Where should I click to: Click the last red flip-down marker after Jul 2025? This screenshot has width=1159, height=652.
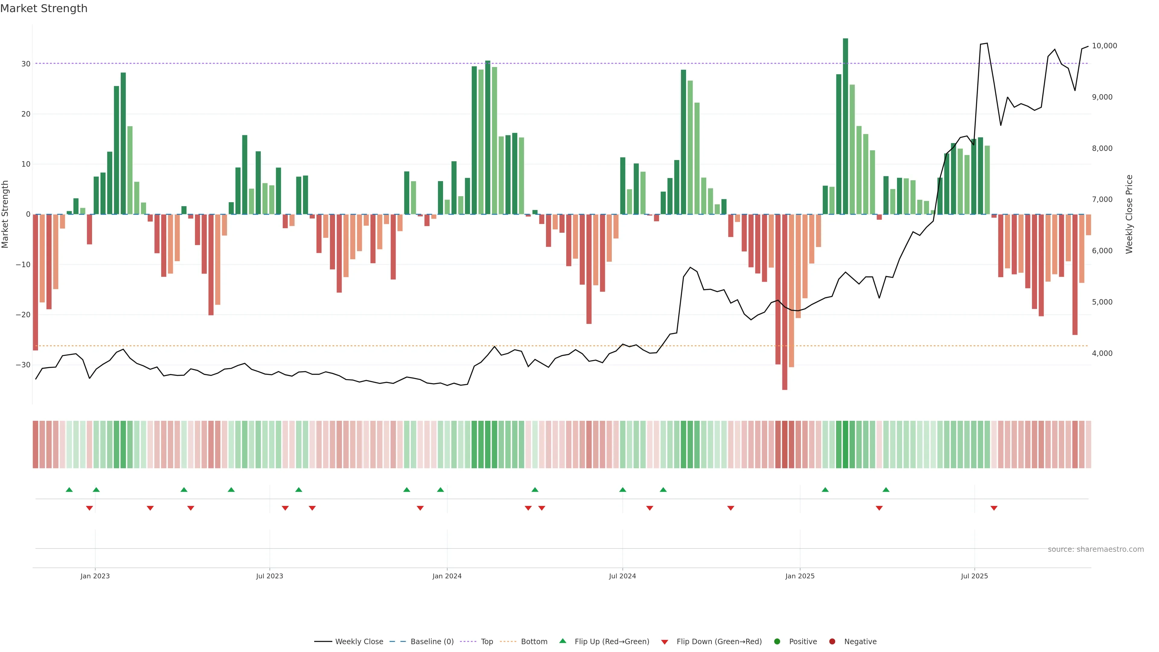click(994, 508)
